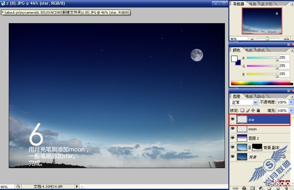
Task: Open the Navigator panel flyout menu
Action: pos(292,4)
